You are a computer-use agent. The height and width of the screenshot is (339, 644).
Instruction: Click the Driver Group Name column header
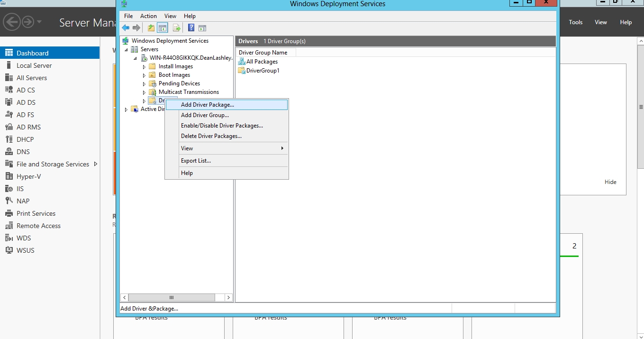coord(266,53)
